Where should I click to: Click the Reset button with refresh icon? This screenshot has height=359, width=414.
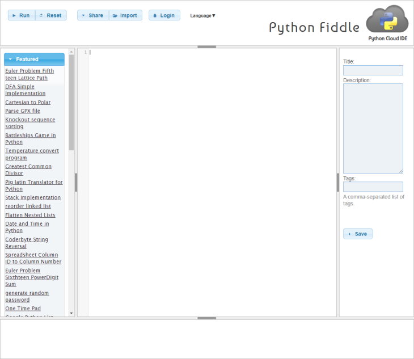pos(51,15)
